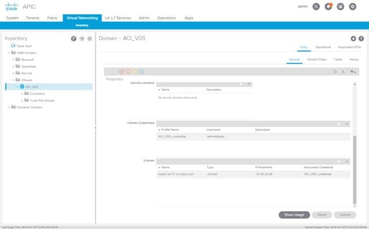The height and width of the screenshot is (229, 369).
Task: Open the L4-L7 Services menu
Action: 118,18
